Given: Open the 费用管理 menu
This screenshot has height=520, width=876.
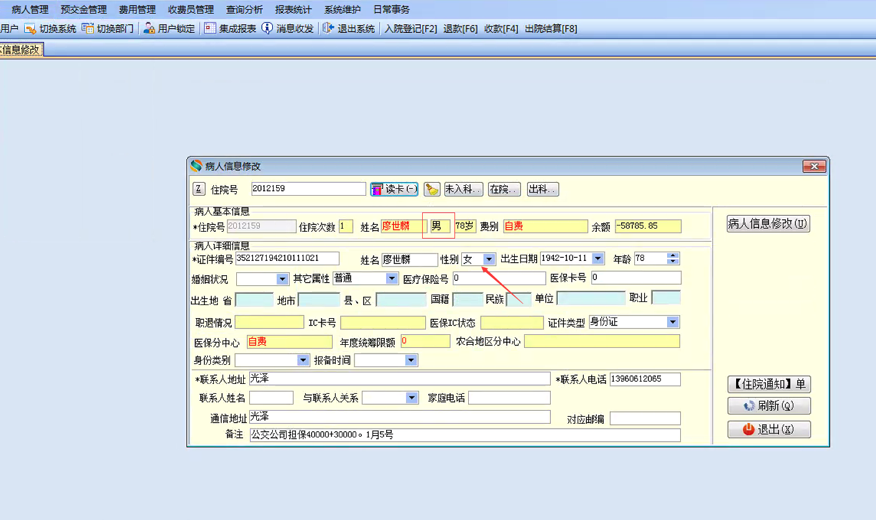Looking at the screenshot, I should [137, 9].
